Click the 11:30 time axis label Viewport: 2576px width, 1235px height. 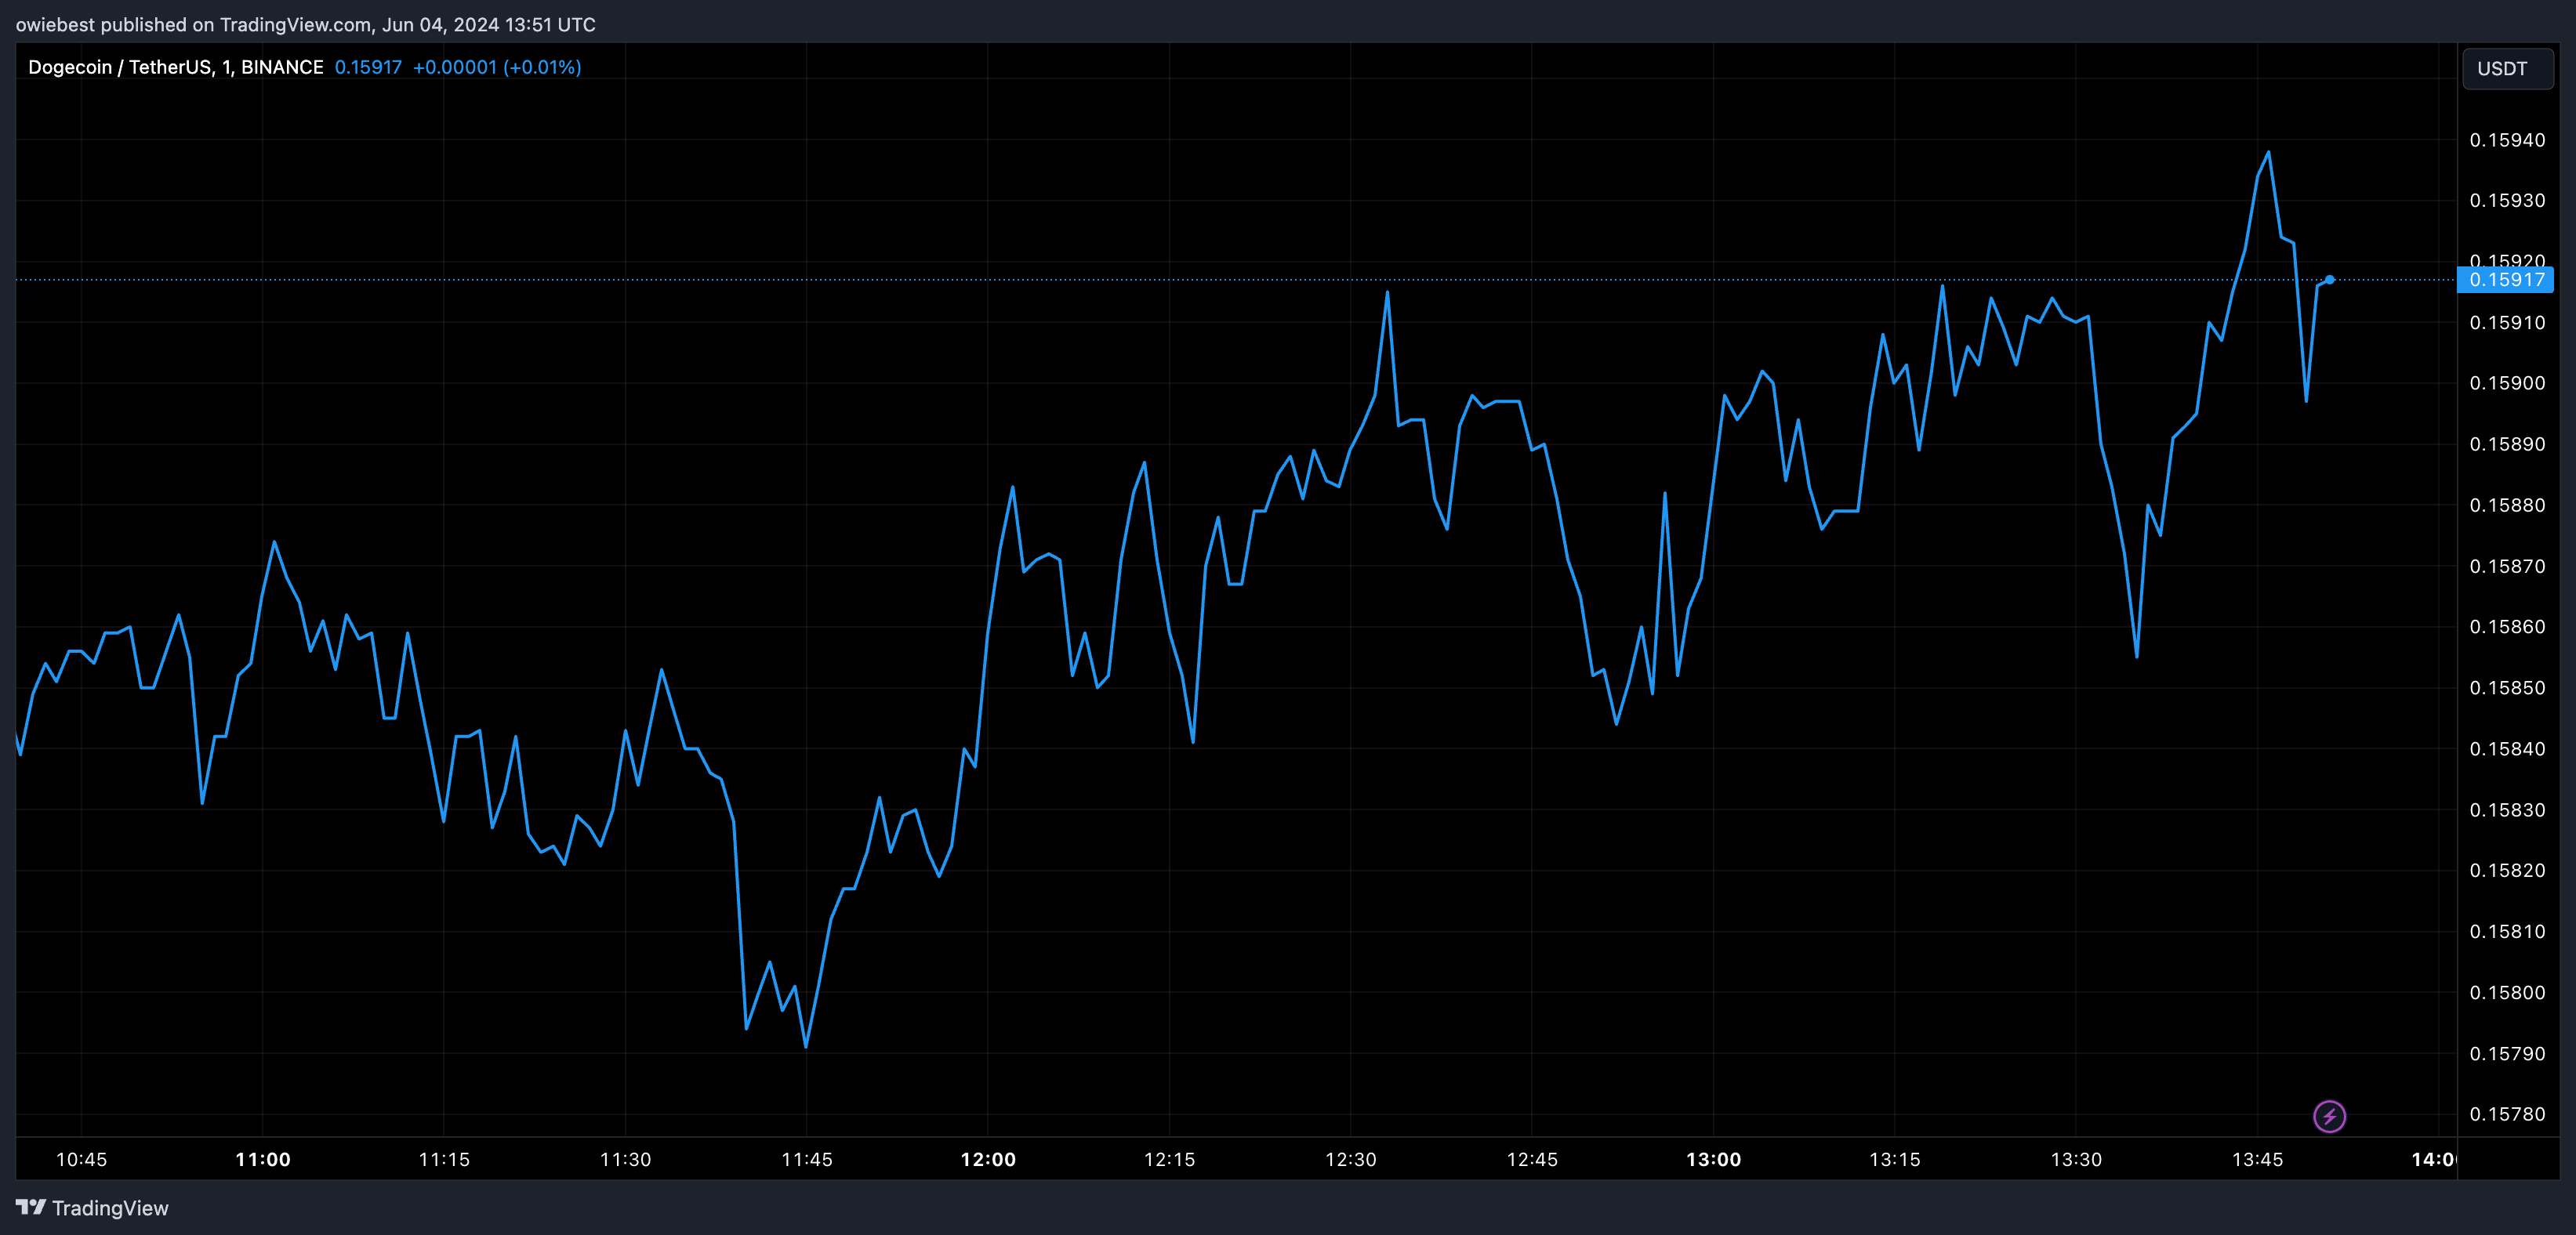[x=625, y=1160]
